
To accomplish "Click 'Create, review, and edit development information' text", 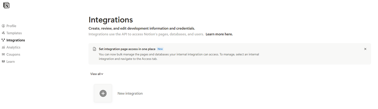I will point(142,28).
